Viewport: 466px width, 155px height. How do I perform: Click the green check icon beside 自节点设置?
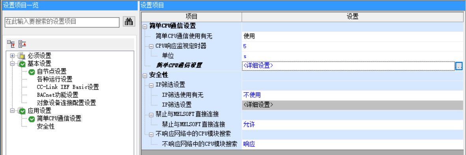click(32, 71)
